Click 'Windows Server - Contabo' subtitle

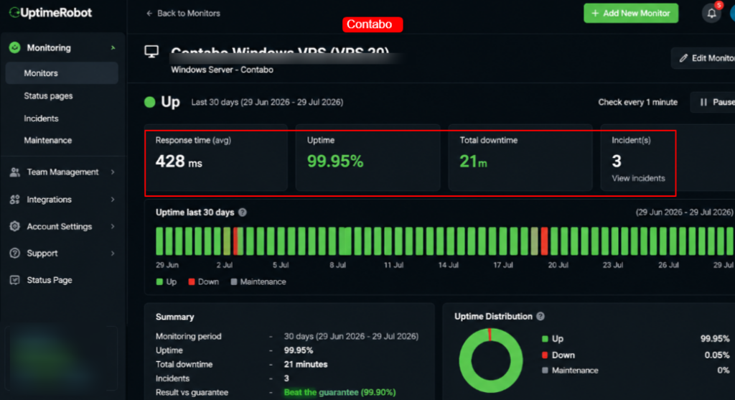[223, 70]
